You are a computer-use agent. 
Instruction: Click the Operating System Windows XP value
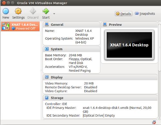(x=85, y=40)
